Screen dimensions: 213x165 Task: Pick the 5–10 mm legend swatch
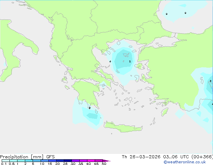tap(37, 161)
